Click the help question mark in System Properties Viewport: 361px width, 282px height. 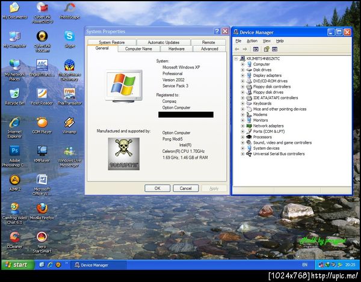[217, 31]
